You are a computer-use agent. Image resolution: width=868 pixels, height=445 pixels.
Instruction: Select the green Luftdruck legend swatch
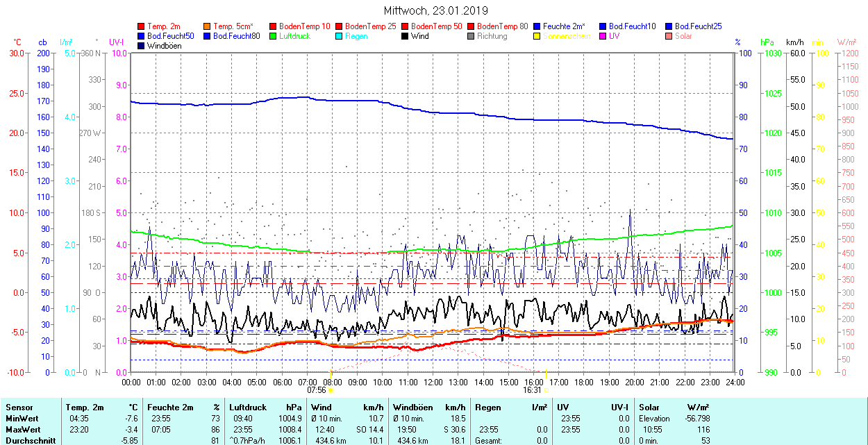pos(273,36)
